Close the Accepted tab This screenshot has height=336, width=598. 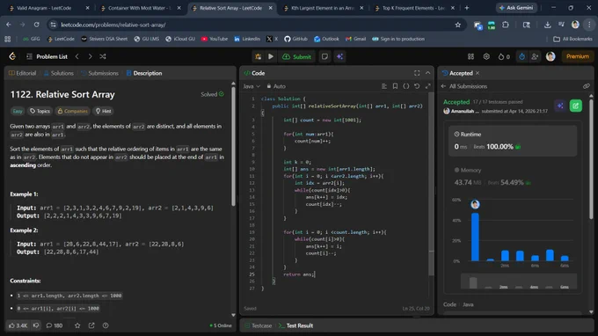[x=478, y=73]
